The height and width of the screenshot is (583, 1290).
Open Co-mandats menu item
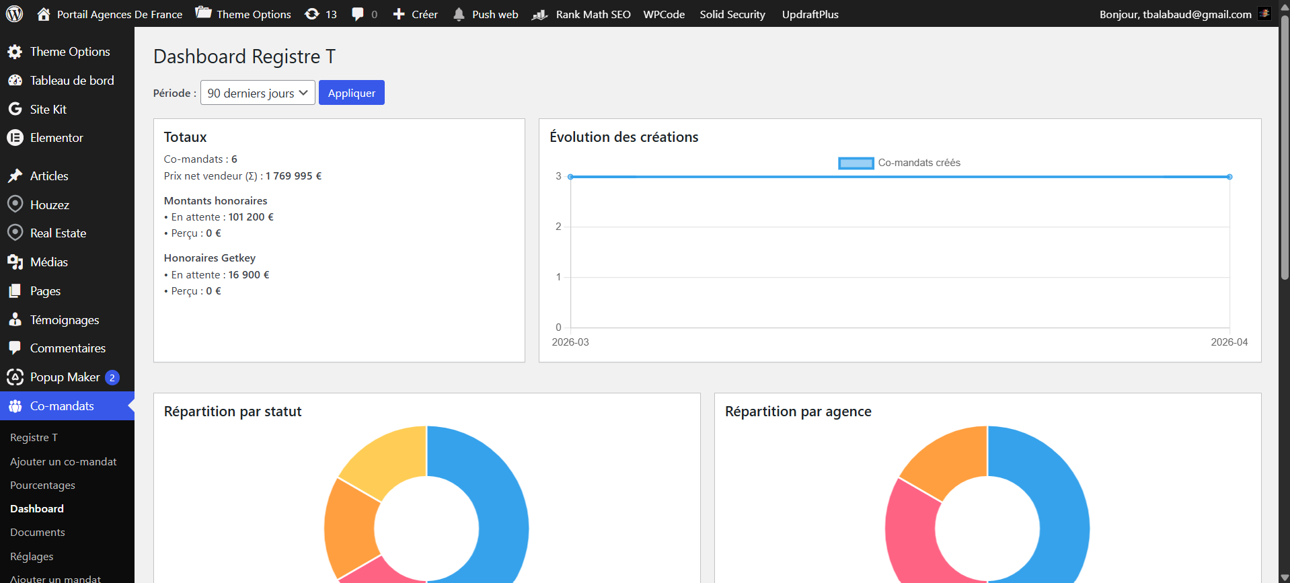point(67,406)
